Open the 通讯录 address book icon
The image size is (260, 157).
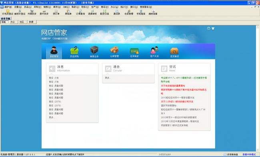coord(116,12)
